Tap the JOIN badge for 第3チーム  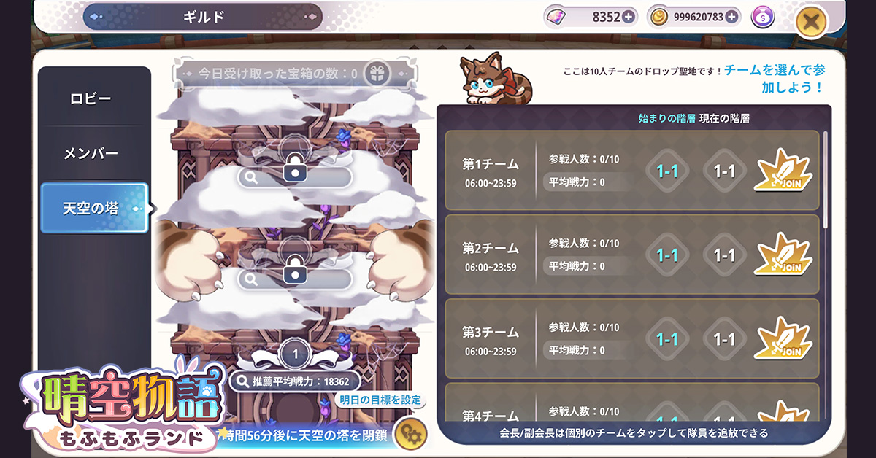pyautogui.click(x=783, y=338)
